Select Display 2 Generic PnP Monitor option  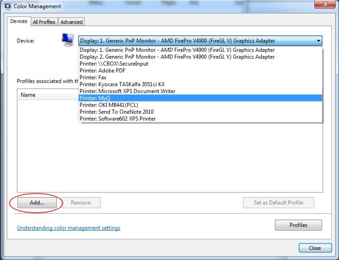click(177, 57)
